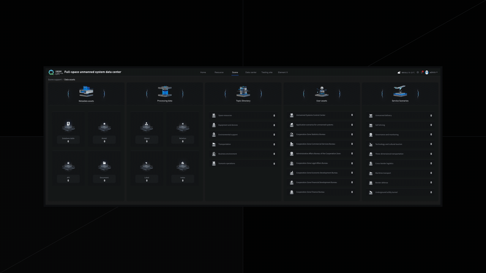
Task: Open the Service Scenarios airplane icon
Action: [400, 91]
